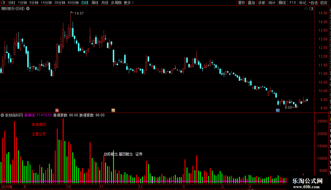This screenshot has width=331, height=190.
Task: Expand the 股朋指标网 indicator dropdown icon
Action: 2,115
